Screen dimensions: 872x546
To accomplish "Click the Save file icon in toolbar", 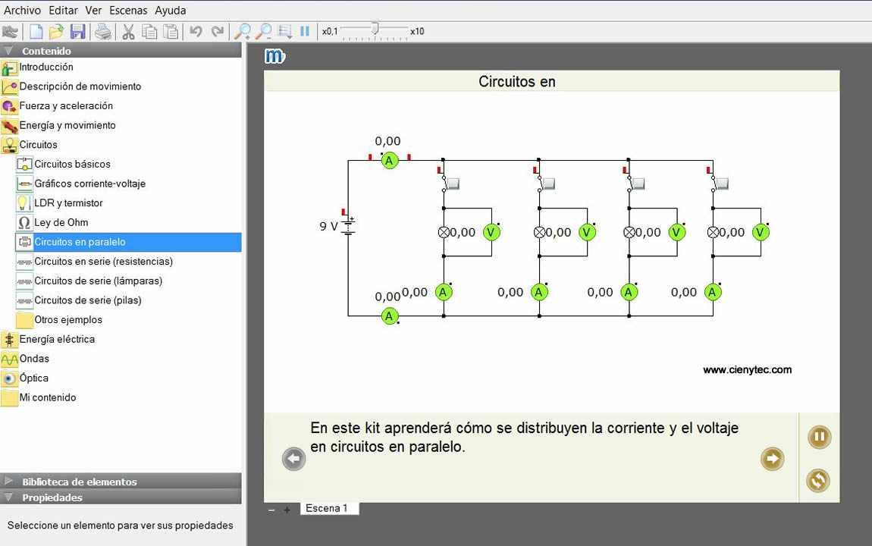I will (x=77, y=31).
